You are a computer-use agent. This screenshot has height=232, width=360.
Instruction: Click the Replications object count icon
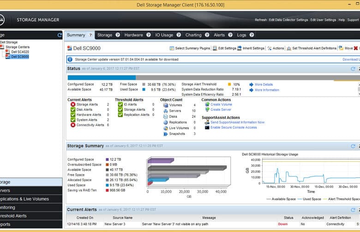click(166, 122)
